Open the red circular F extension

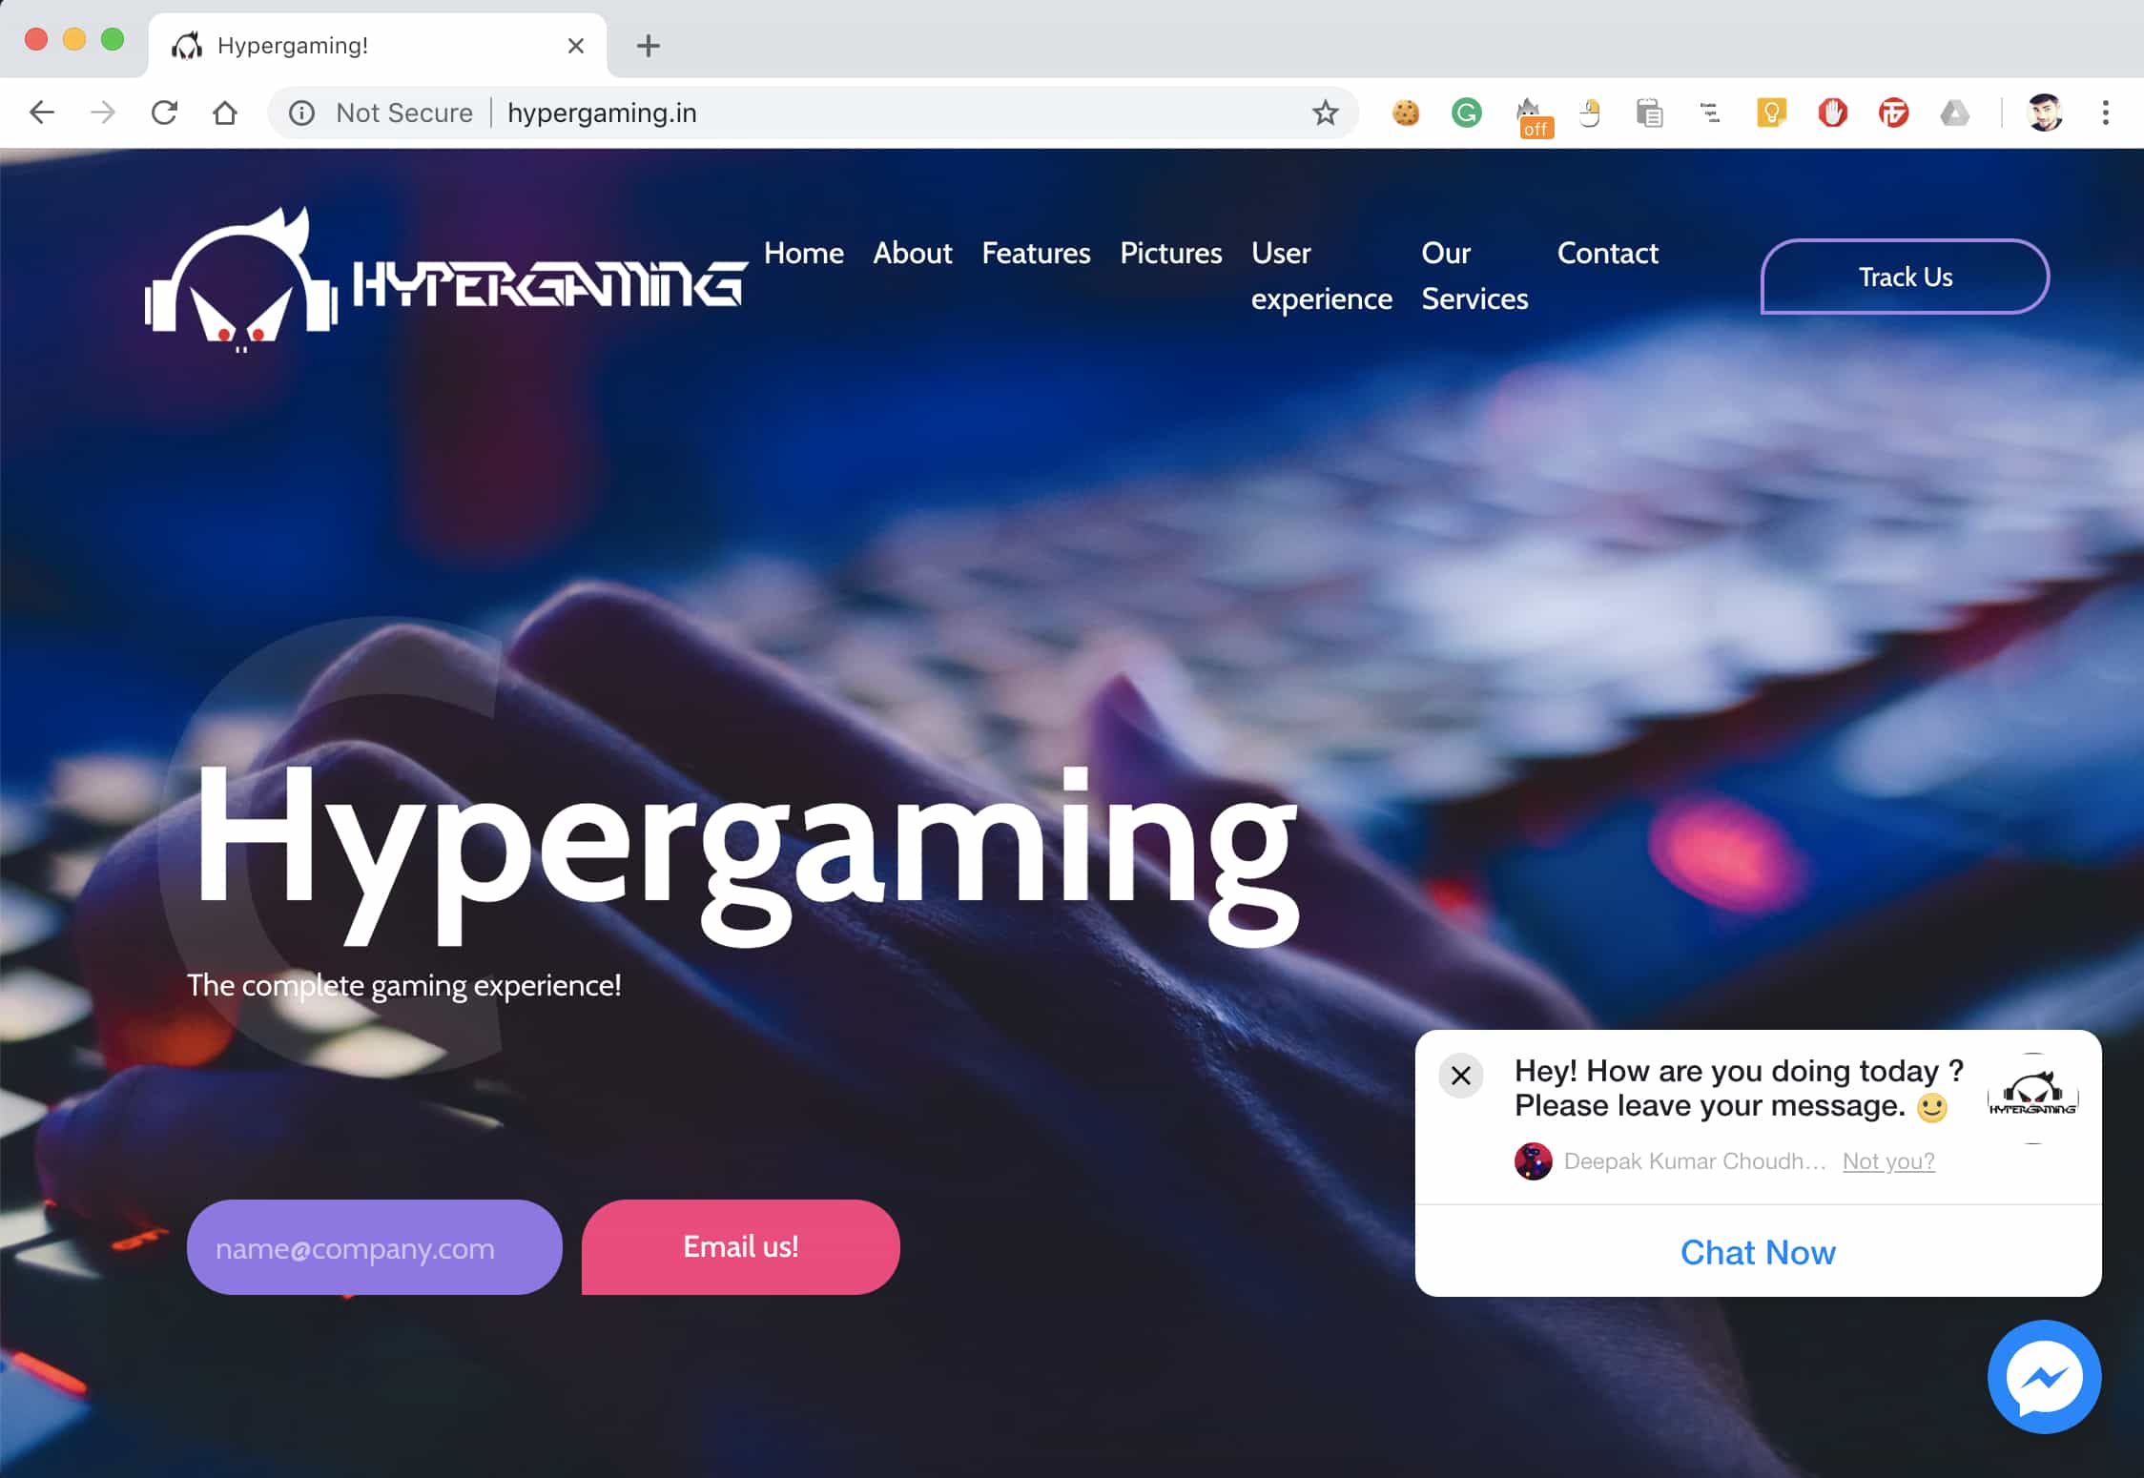tap(1893, 113)
